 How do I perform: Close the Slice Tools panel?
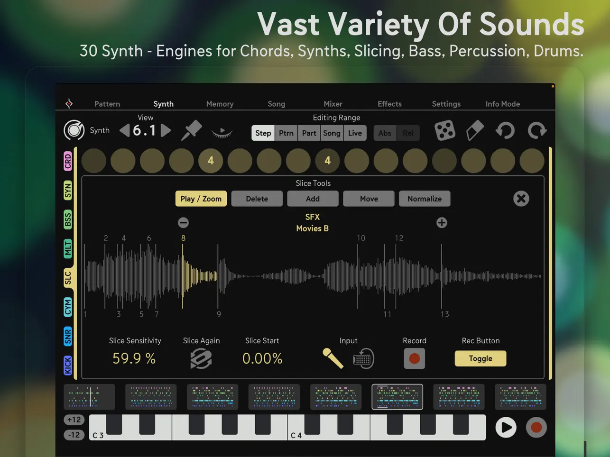click(x=521, y=199)
